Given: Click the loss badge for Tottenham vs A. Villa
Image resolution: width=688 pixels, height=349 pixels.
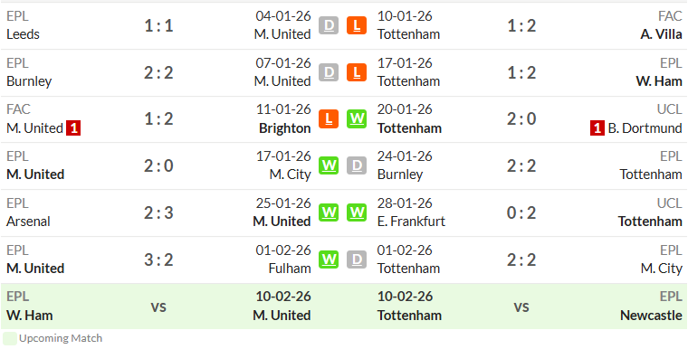Looking at the screenshot, I should [x=357, y=25].
